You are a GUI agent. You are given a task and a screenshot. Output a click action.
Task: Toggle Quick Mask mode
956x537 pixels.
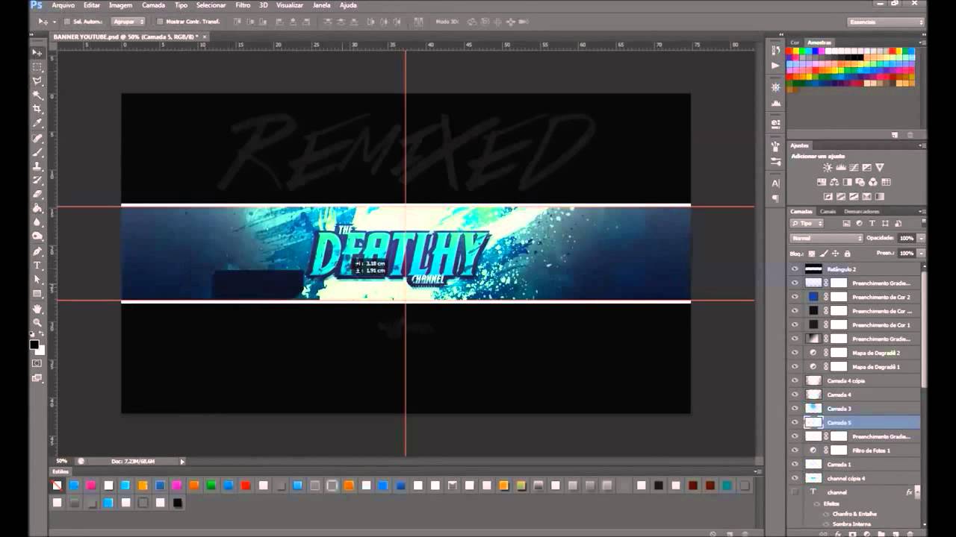pyautogui.click(x=37, y=363)
